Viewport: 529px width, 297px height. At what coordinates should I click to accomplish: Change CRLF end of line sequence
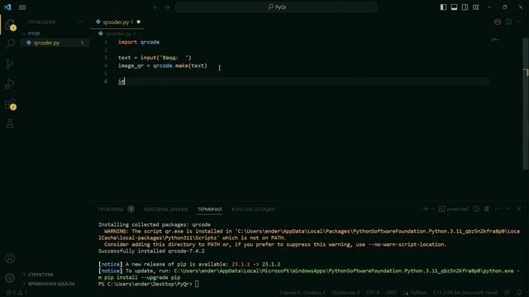coord(391,293)
